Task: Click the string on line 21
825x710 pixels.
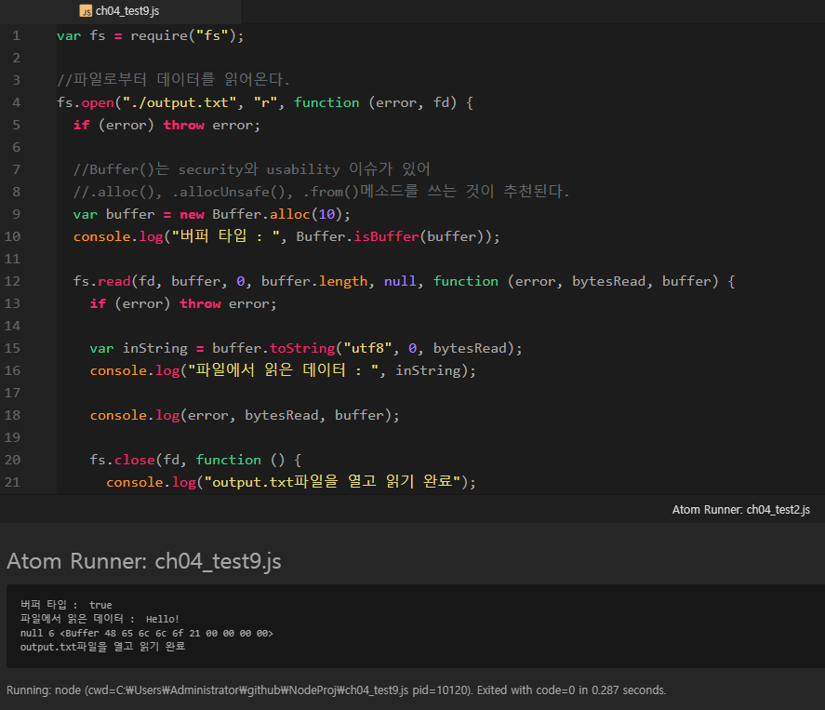Action: point(333,482)
